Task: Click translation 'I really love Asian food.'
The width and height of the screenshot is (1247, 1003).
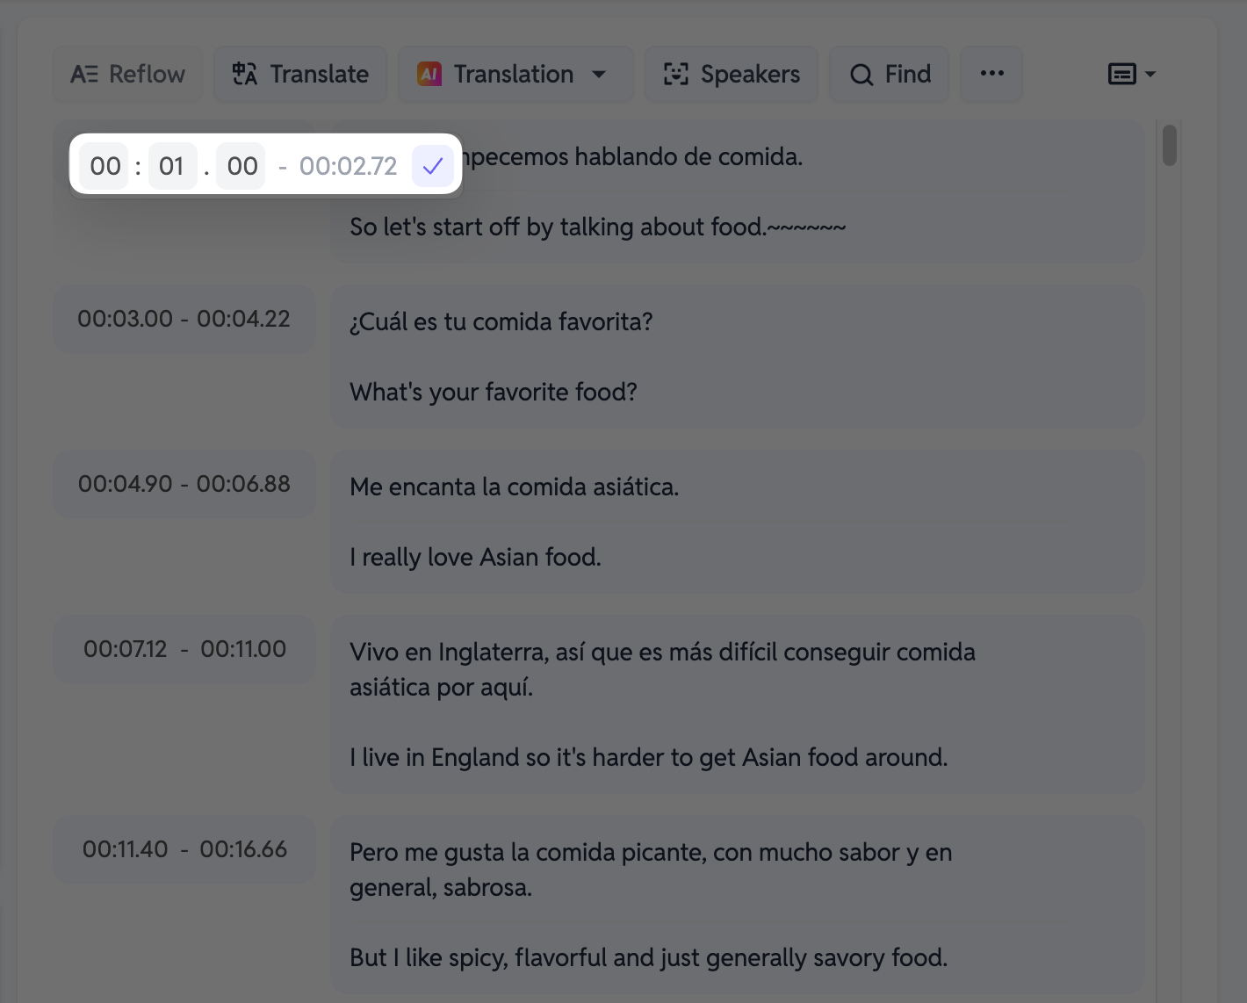Action: pos(475,557)
